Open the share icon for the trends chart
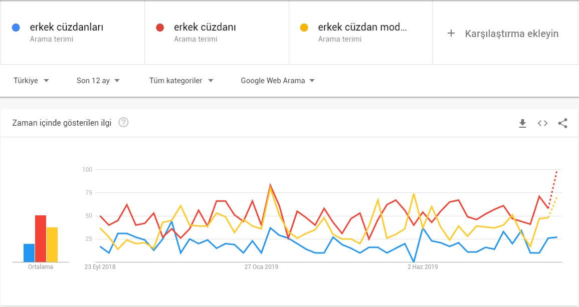Viewport: 579px width, 307px height. point(562,123)
